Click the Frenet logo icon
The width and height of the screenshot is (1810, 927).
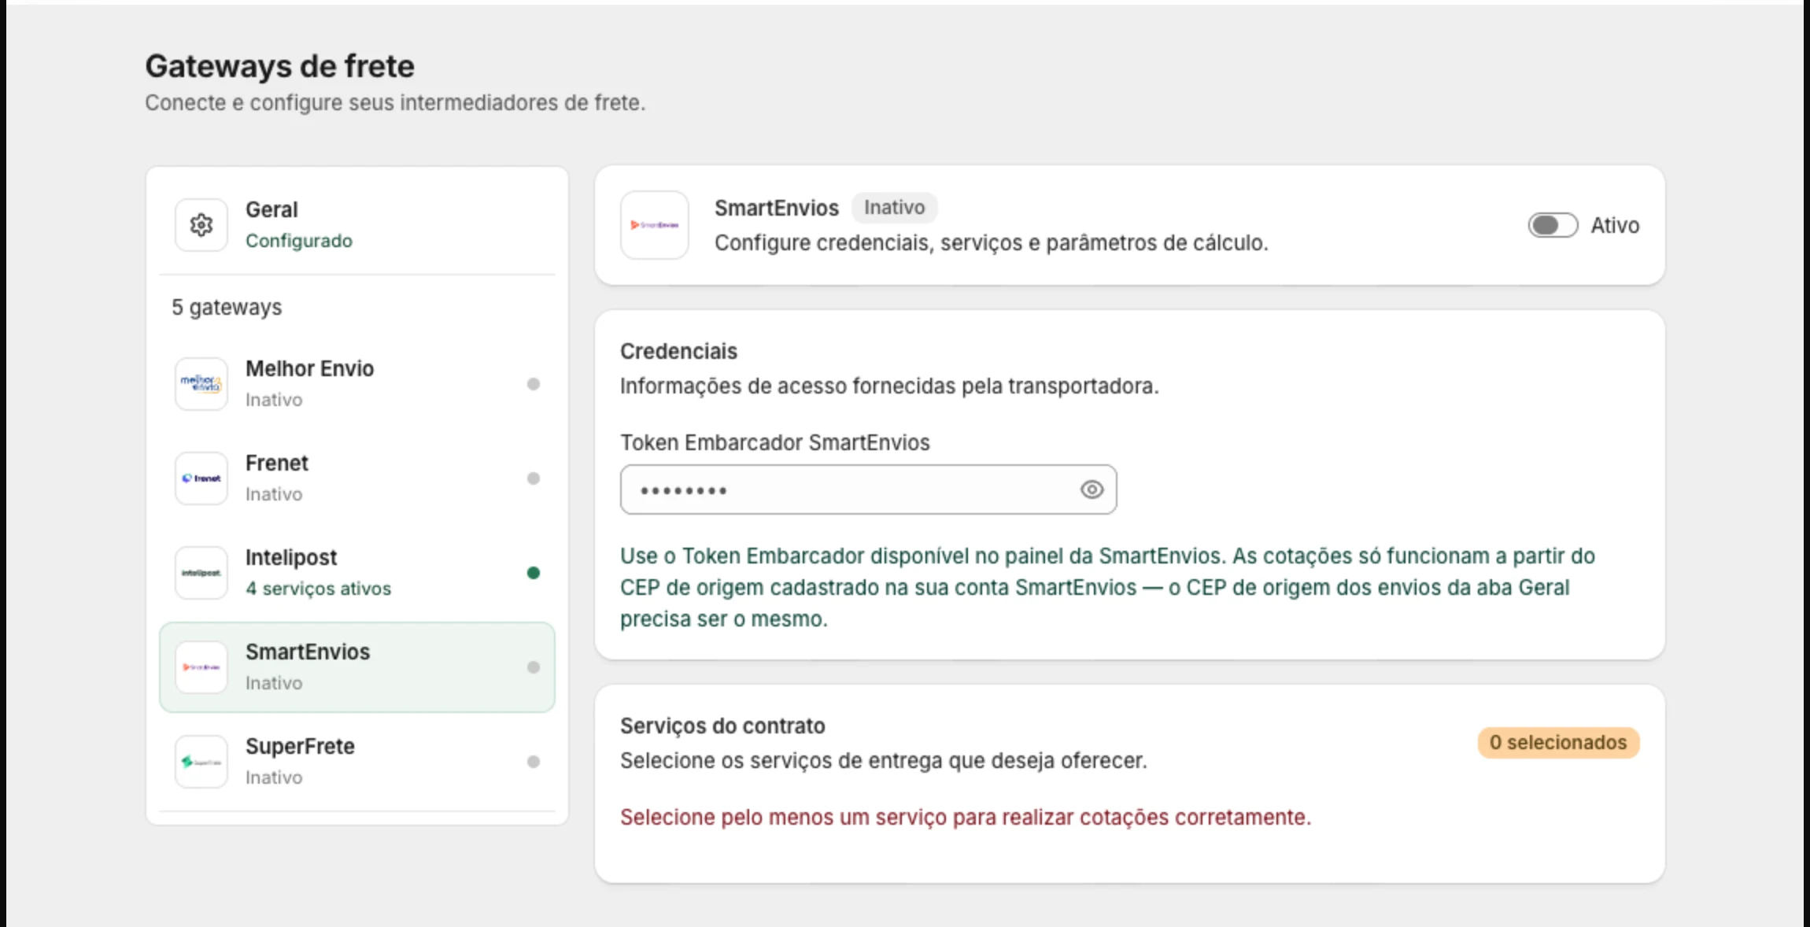click(201, 478)
